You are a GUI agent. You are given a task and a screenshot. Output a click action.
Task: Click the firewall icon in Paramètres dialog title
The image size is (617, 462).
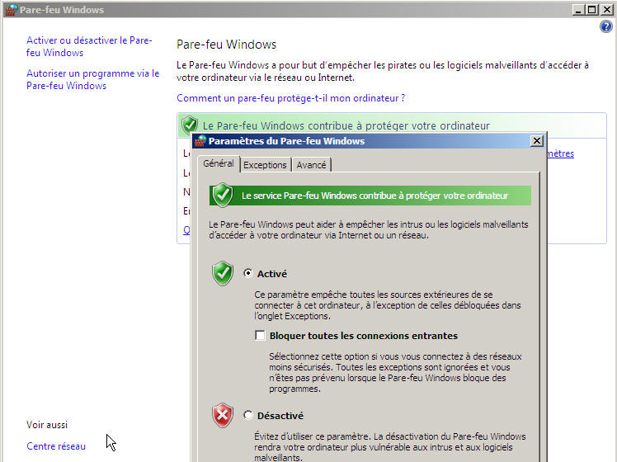(x=200, y=141)
